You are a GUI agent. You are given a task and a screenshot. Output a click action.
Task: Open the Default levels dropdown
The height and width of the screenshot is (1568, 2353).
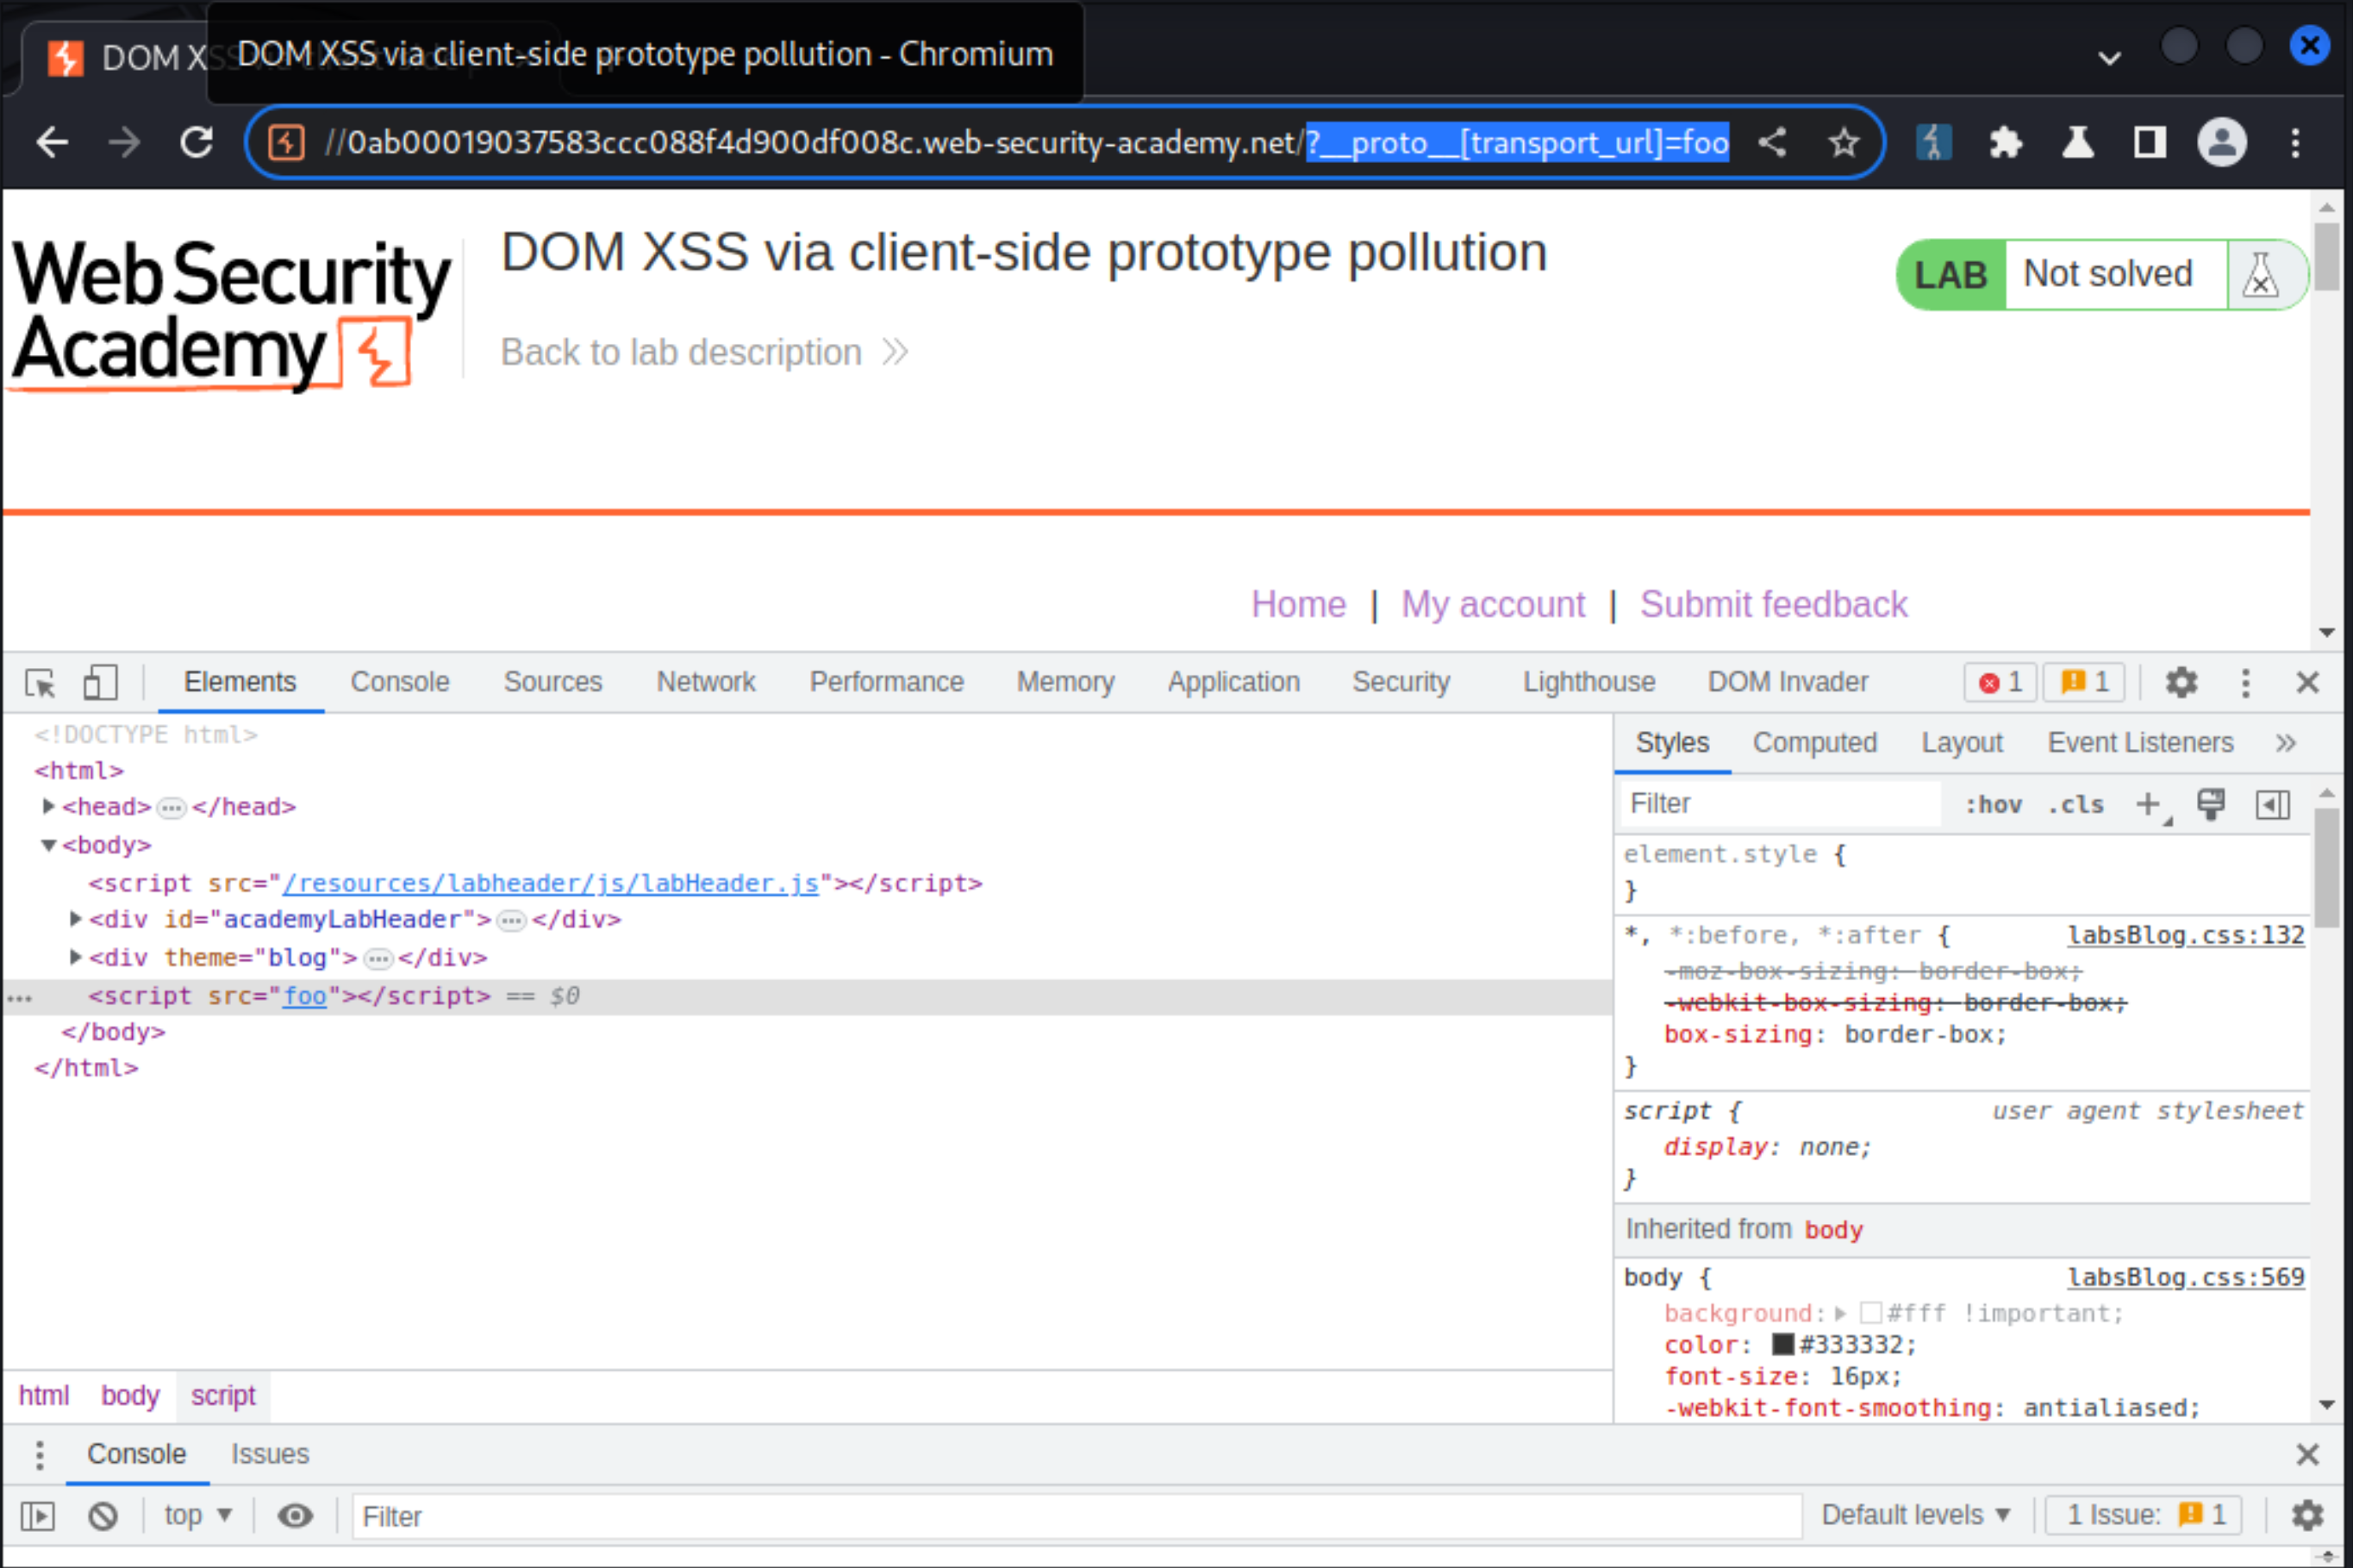[x=1916, y=1516]
